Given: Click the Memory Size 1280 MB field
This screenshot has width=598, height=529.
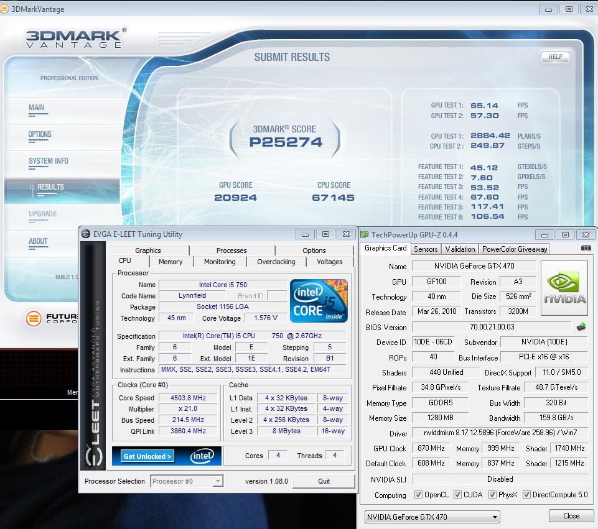Looking at the screenshot, I should point(441,418).
